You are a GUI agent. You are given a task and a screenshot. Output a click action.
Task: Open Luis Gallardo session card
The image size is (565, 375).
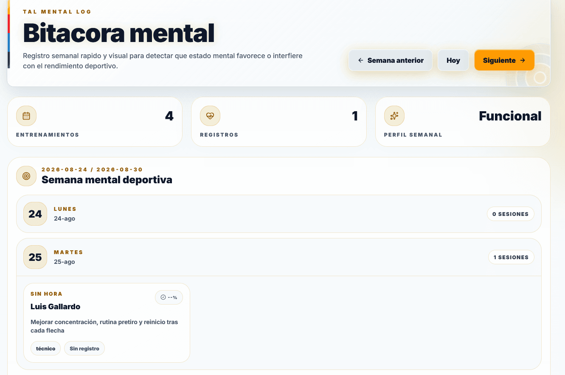(x=107, y=323)
